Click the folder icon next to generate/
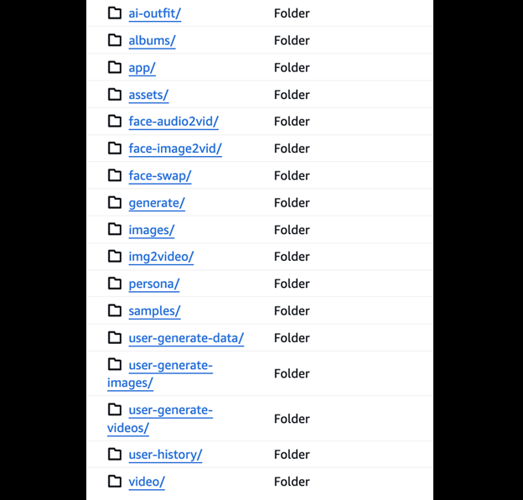 [115, 202]
